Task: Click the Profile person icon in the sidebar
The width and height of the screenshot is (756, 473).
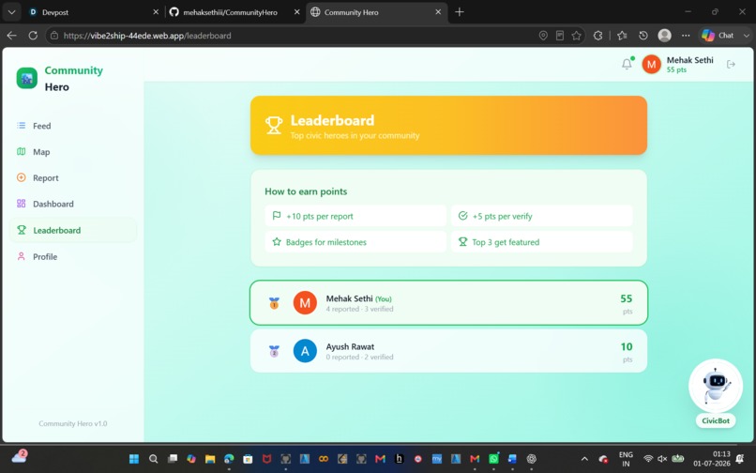Action: pyautogui.click(x=22, y=256)
